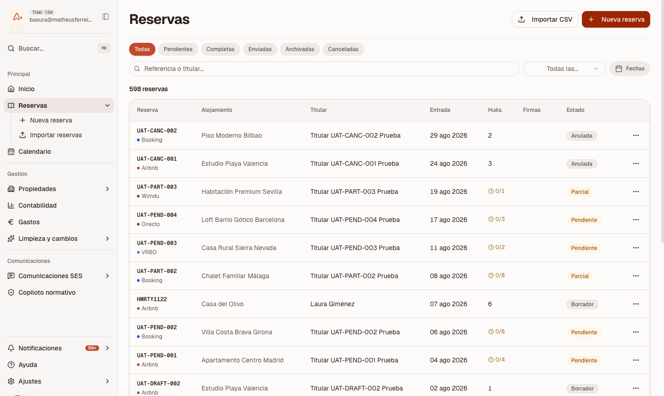
Task: Expand the Comunicaciones SES submenu chevron
Action: pos(107,276)
